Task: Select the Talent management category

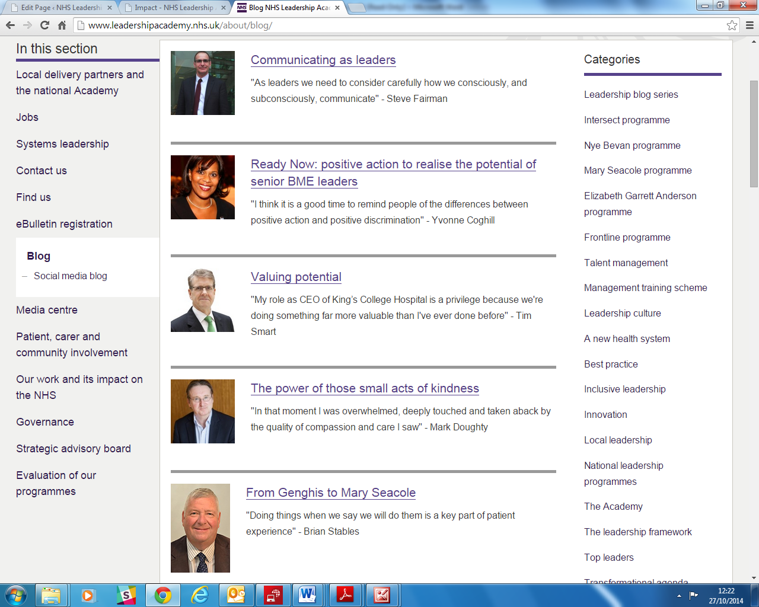Action: click(626, 263)
